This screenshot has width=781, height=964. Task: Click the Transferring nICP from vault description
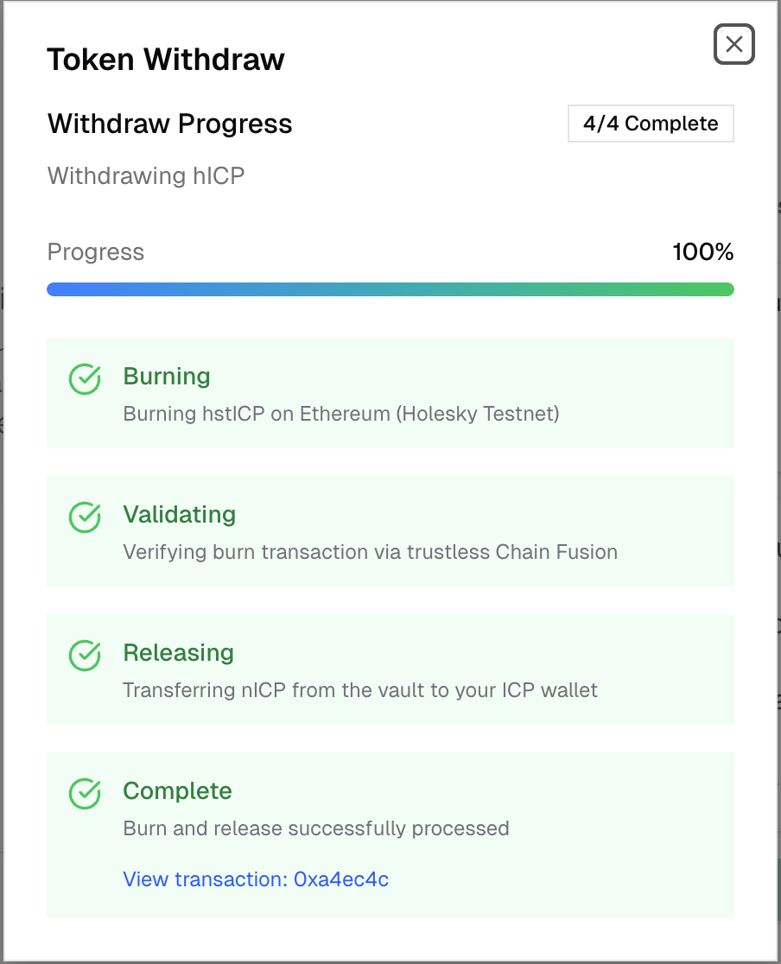tap(360, 690)
